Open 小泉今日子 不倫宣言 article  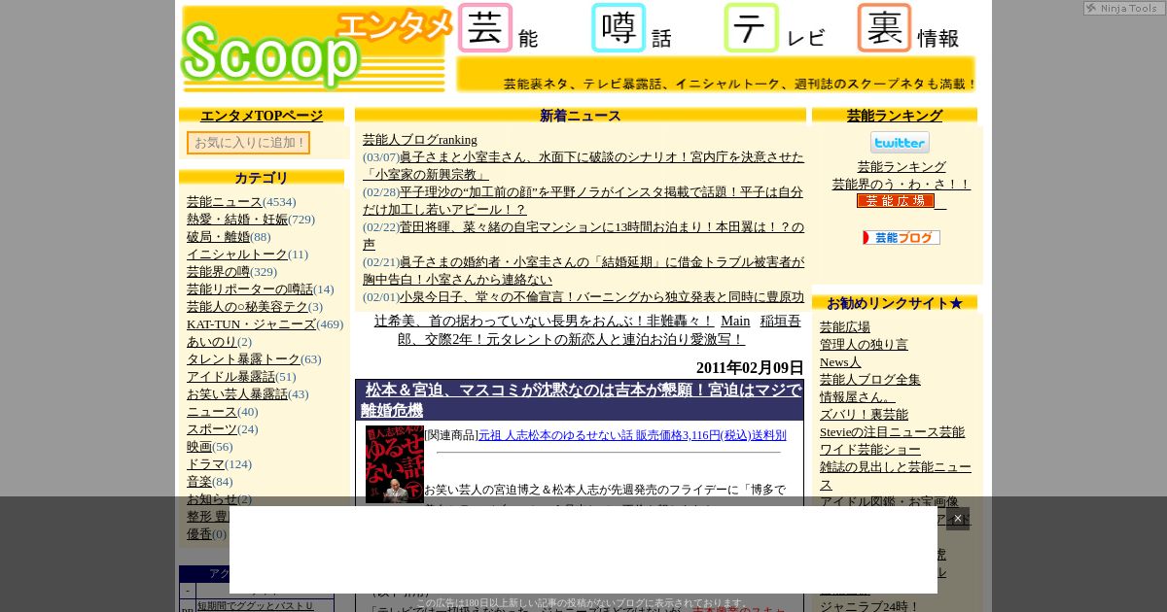[x=602, y=297]
